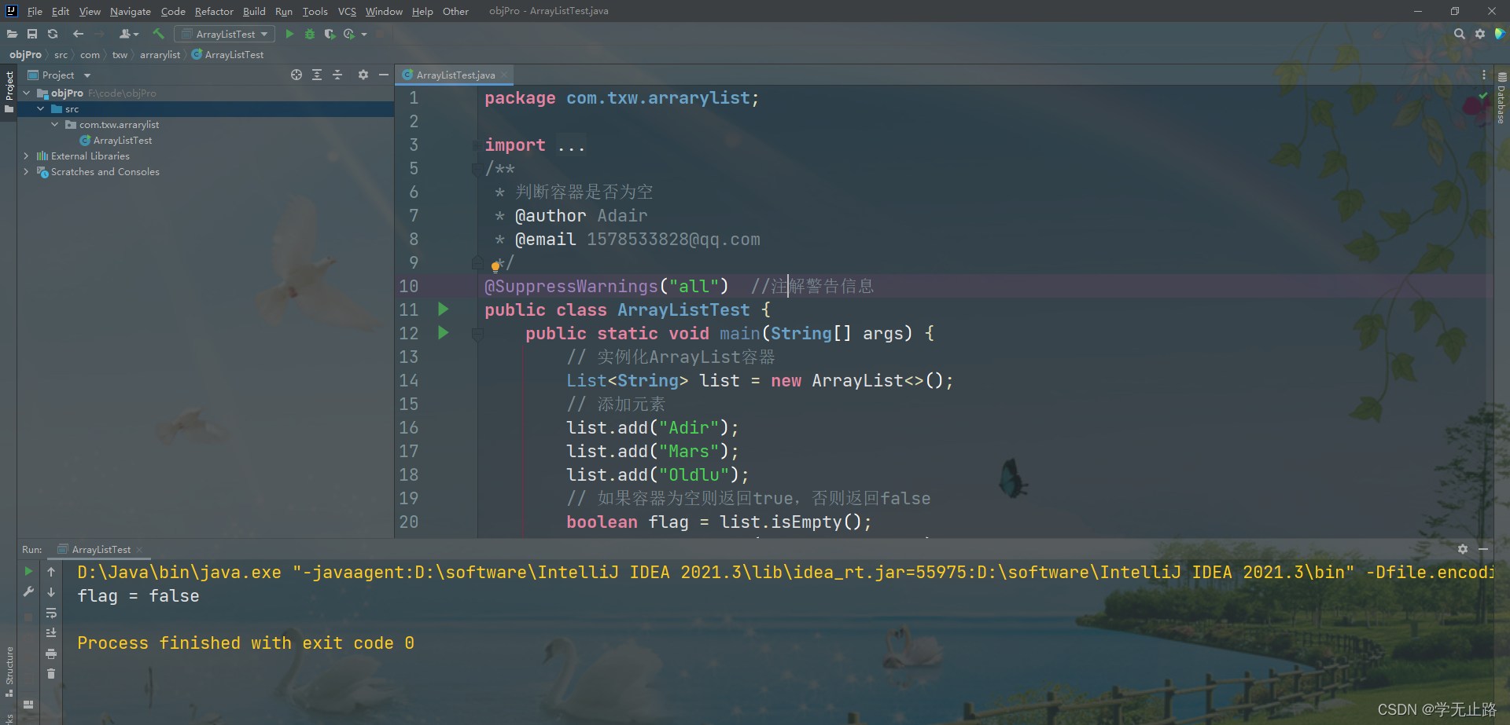Toggle scroll to end in Run console
The image size is (1510, 725).
(51, 633)
